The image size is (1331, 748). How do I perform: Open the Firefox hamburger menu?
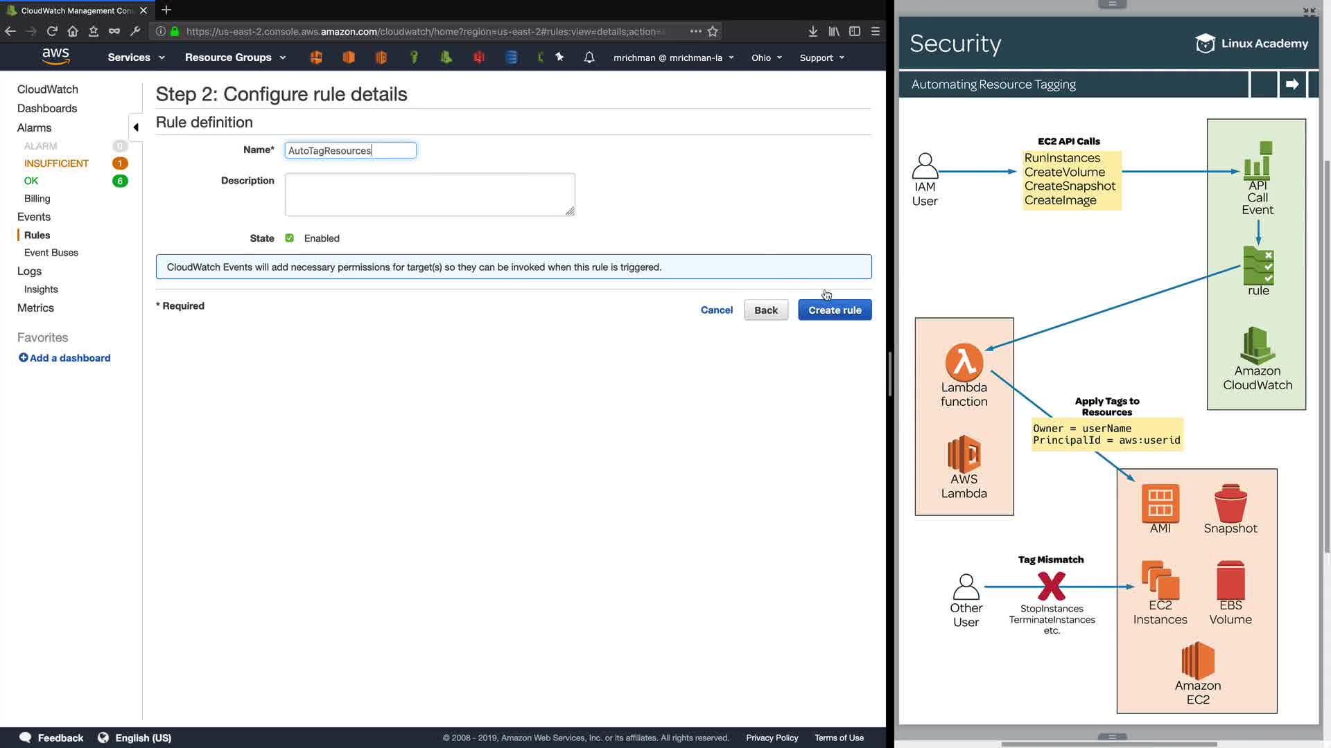876,31
